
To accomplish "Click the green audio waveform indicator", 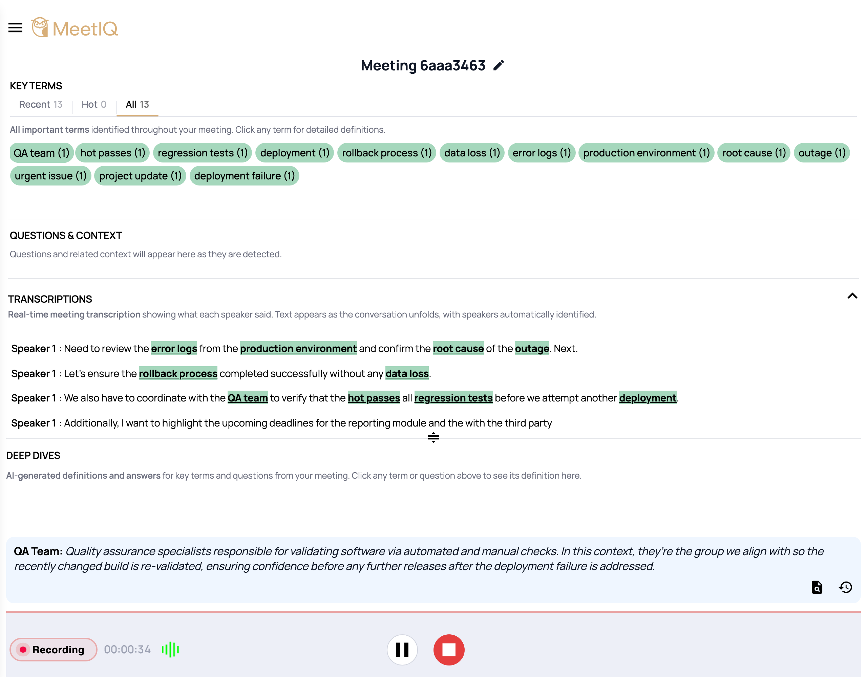I will 170,650.
